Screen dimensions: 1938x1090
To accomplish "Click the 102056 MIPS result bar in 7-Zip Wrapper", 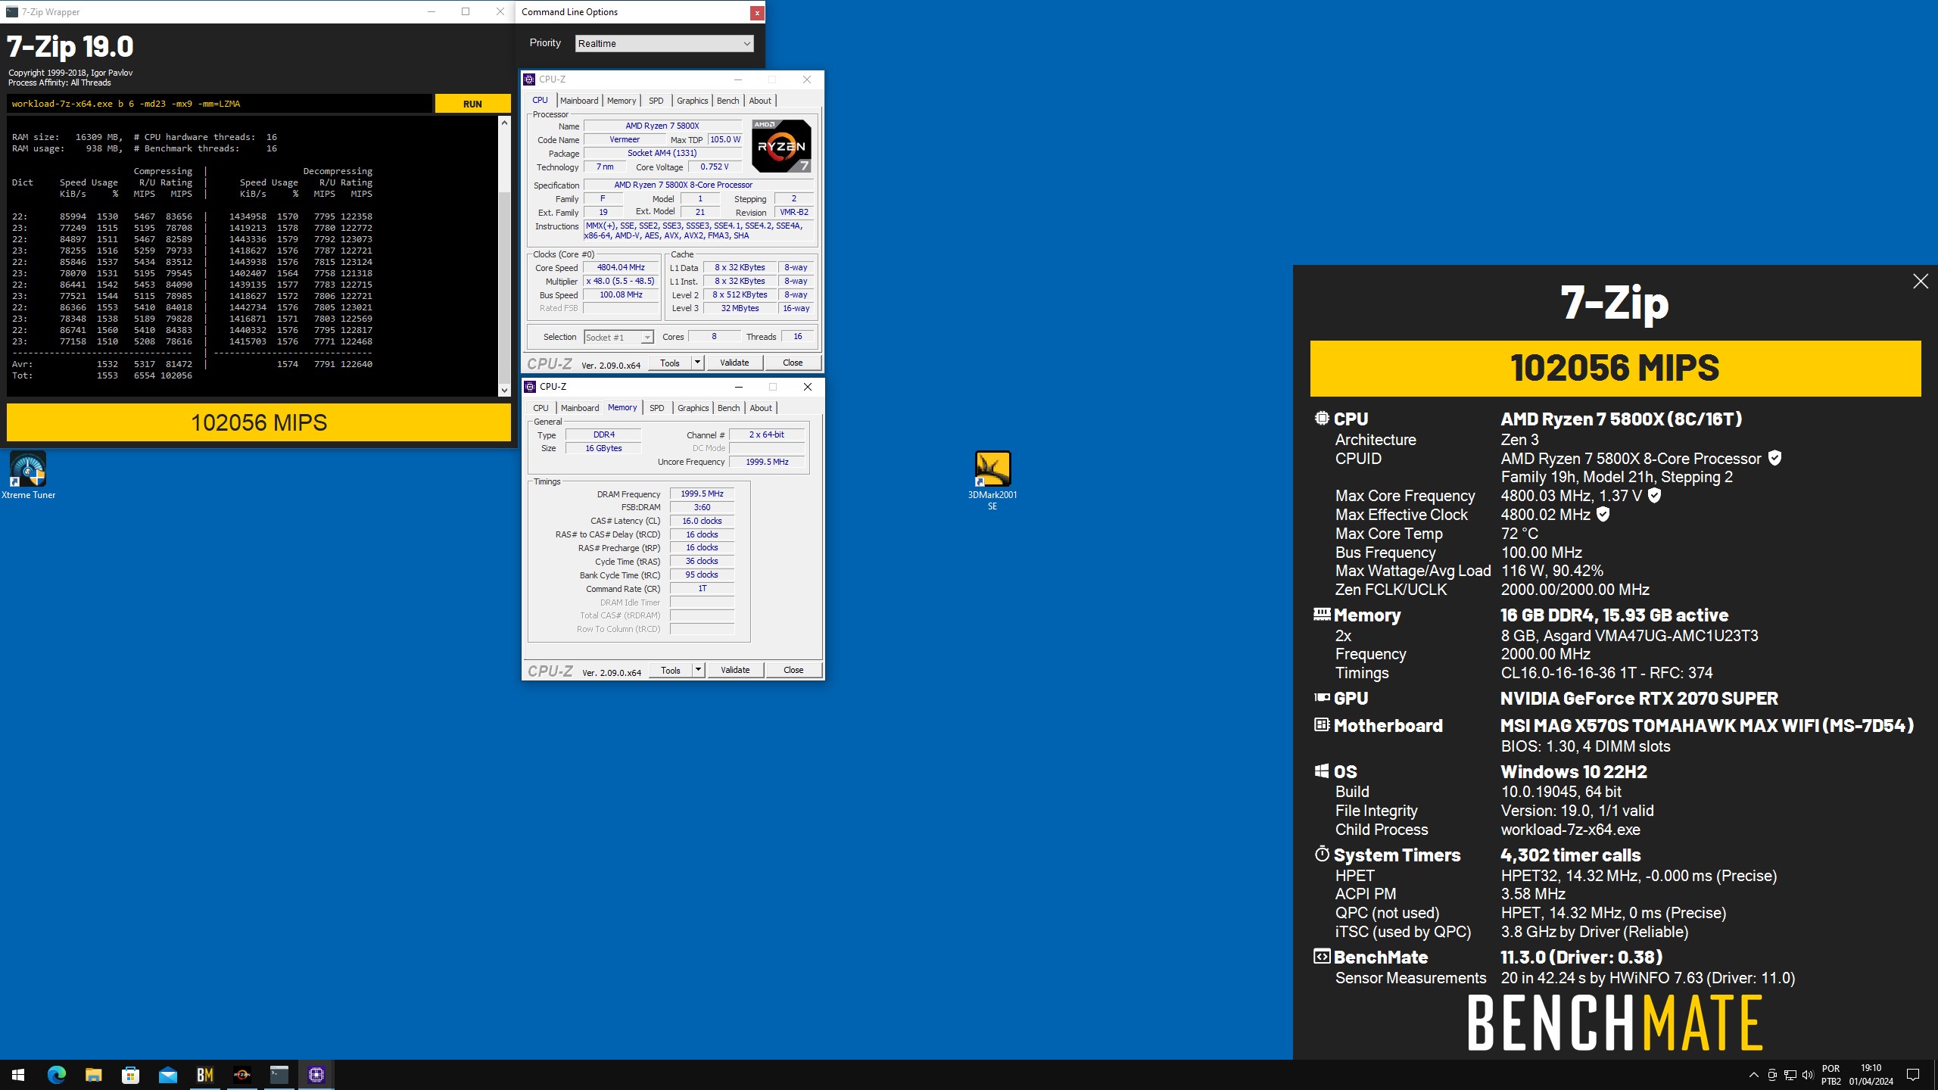I will click(259, 422).
